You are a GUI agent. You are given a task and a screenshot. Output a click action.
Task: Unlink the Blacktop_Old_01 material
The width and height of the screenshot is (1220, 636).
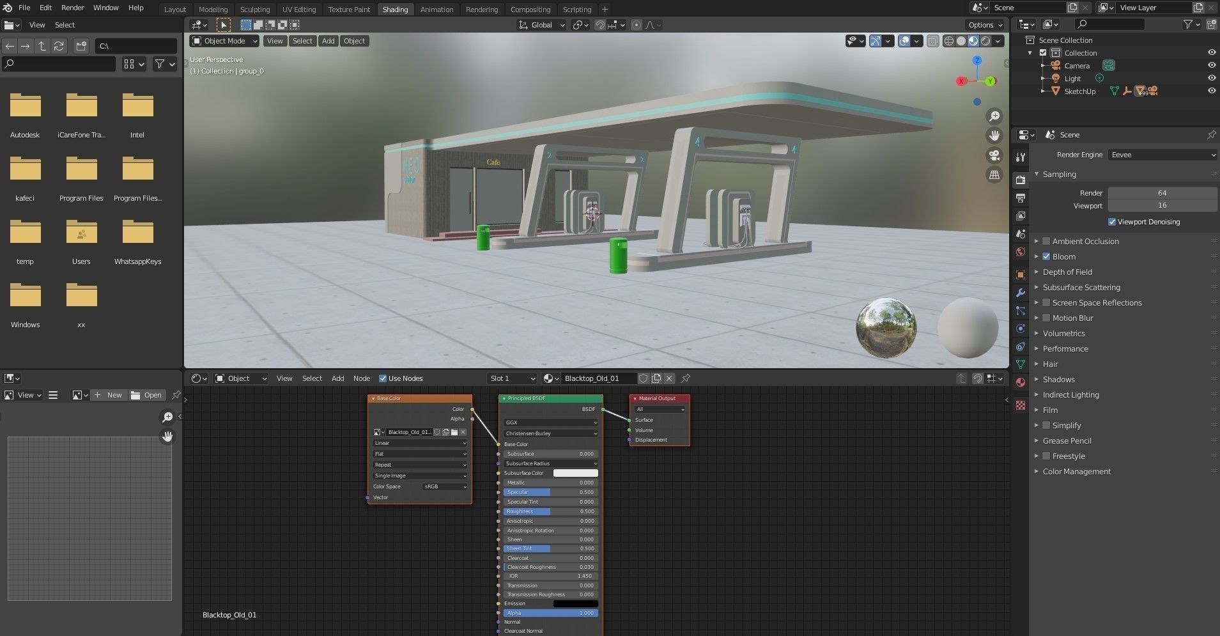(669, 378)
